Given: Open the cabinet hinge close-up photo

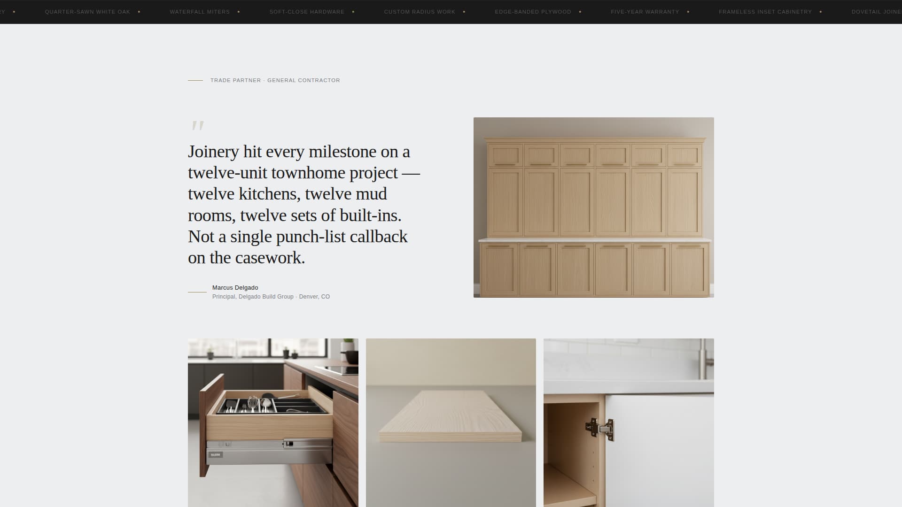Looking at the screenshot, I should click(x=629, y=422).
